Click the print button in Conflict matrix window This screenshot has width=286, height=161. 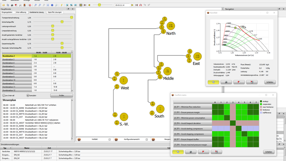tap(191, 152)
